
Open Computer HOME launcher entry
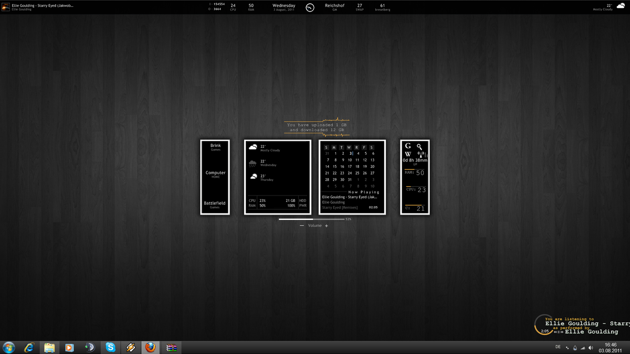215,174
